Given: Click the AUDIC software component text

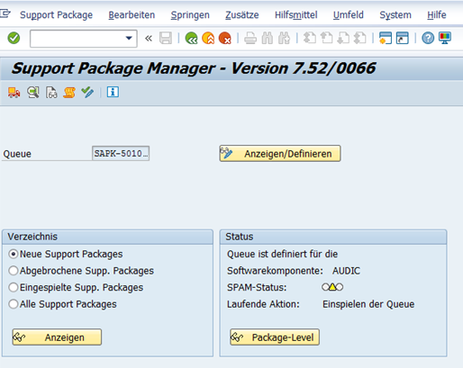Looking at the screenshot, I should pos(346,271).
